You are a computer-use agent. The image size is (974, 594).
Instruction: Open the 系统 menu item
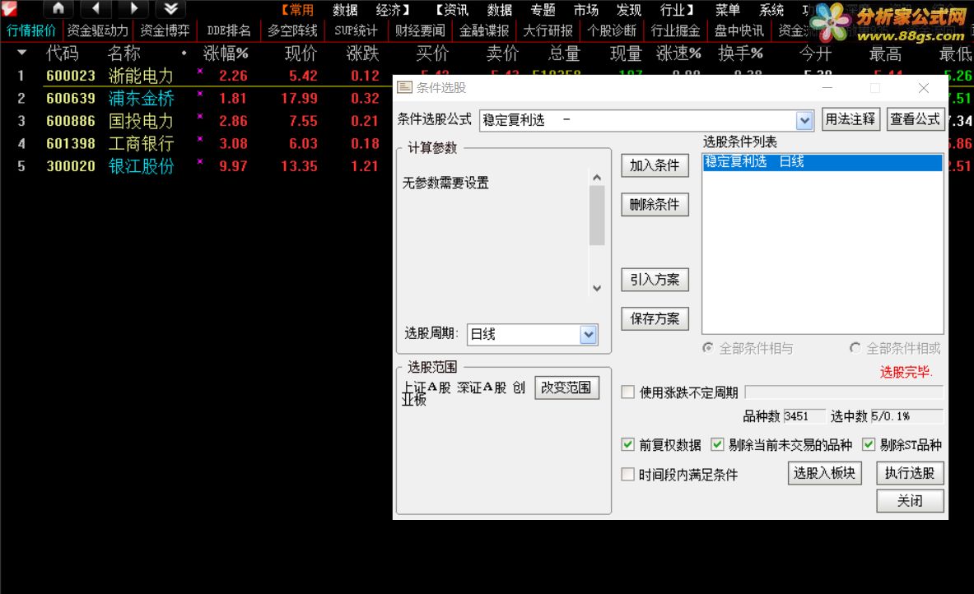[x=771, y=10]
